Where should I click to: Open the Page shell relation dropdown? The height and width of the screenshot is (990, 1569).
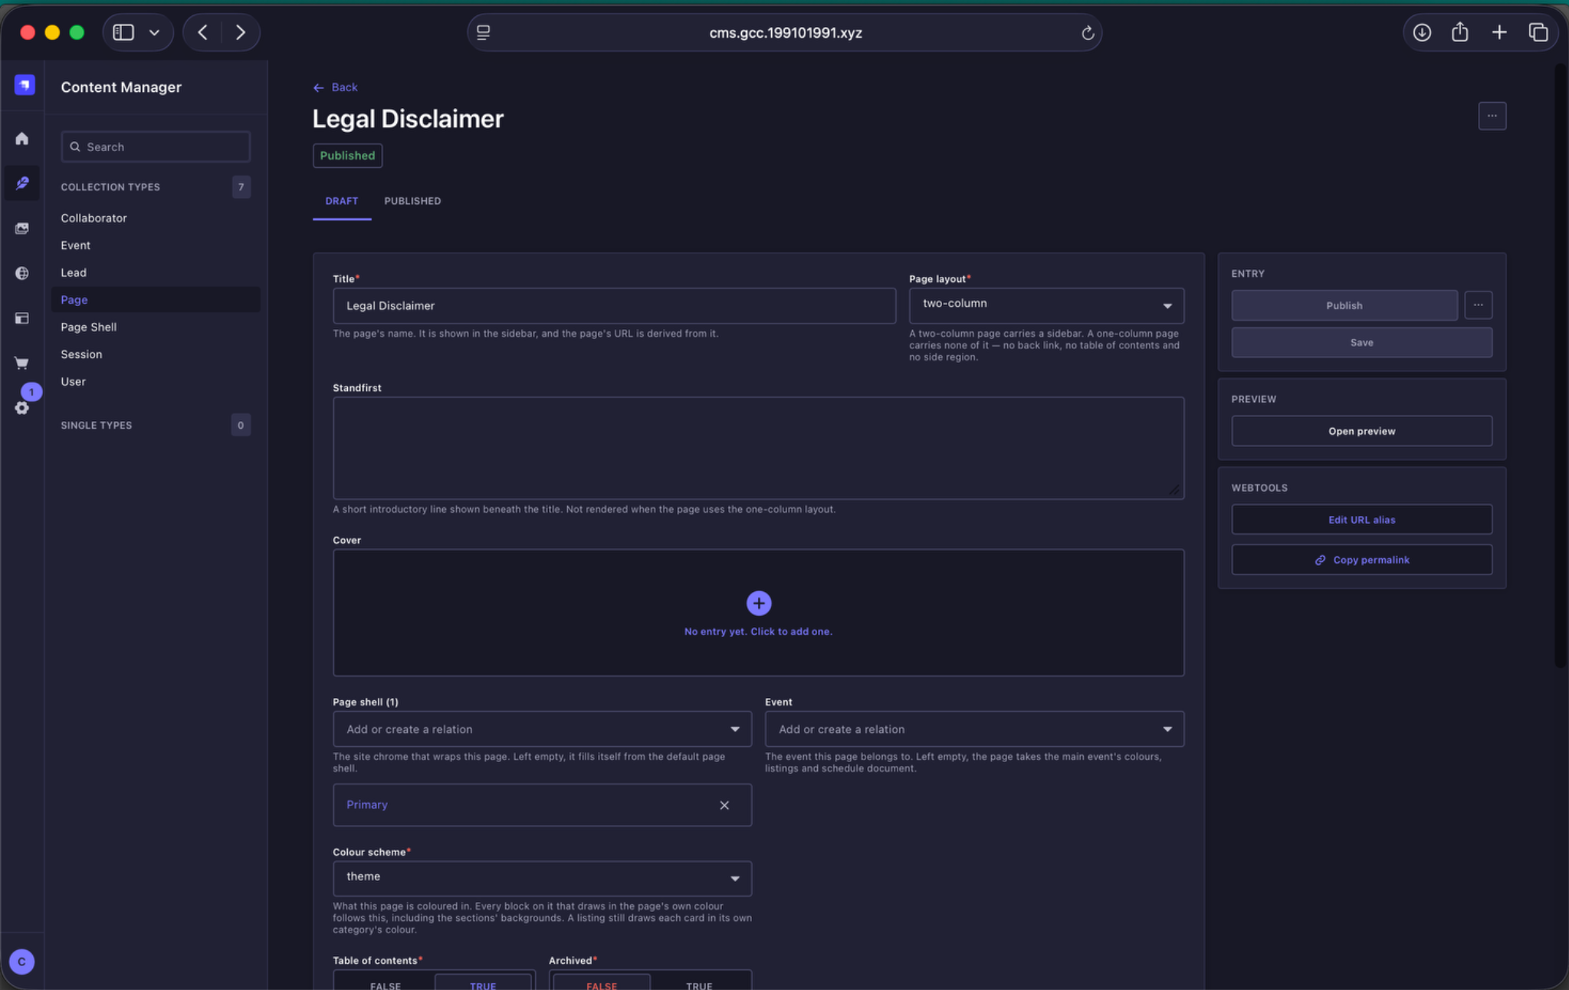coord(542,729)
